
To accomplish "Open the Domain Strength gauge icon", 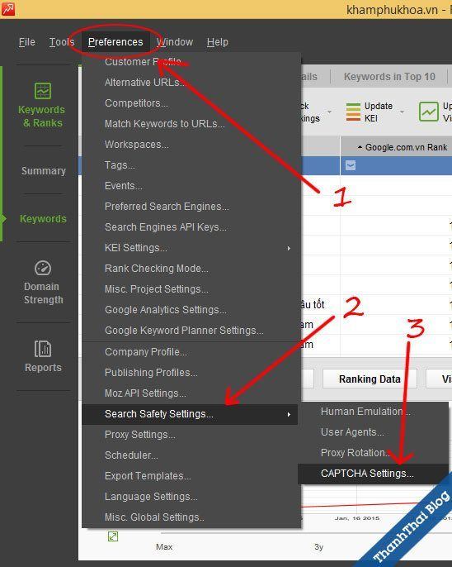I will click(x=43, y=268).
